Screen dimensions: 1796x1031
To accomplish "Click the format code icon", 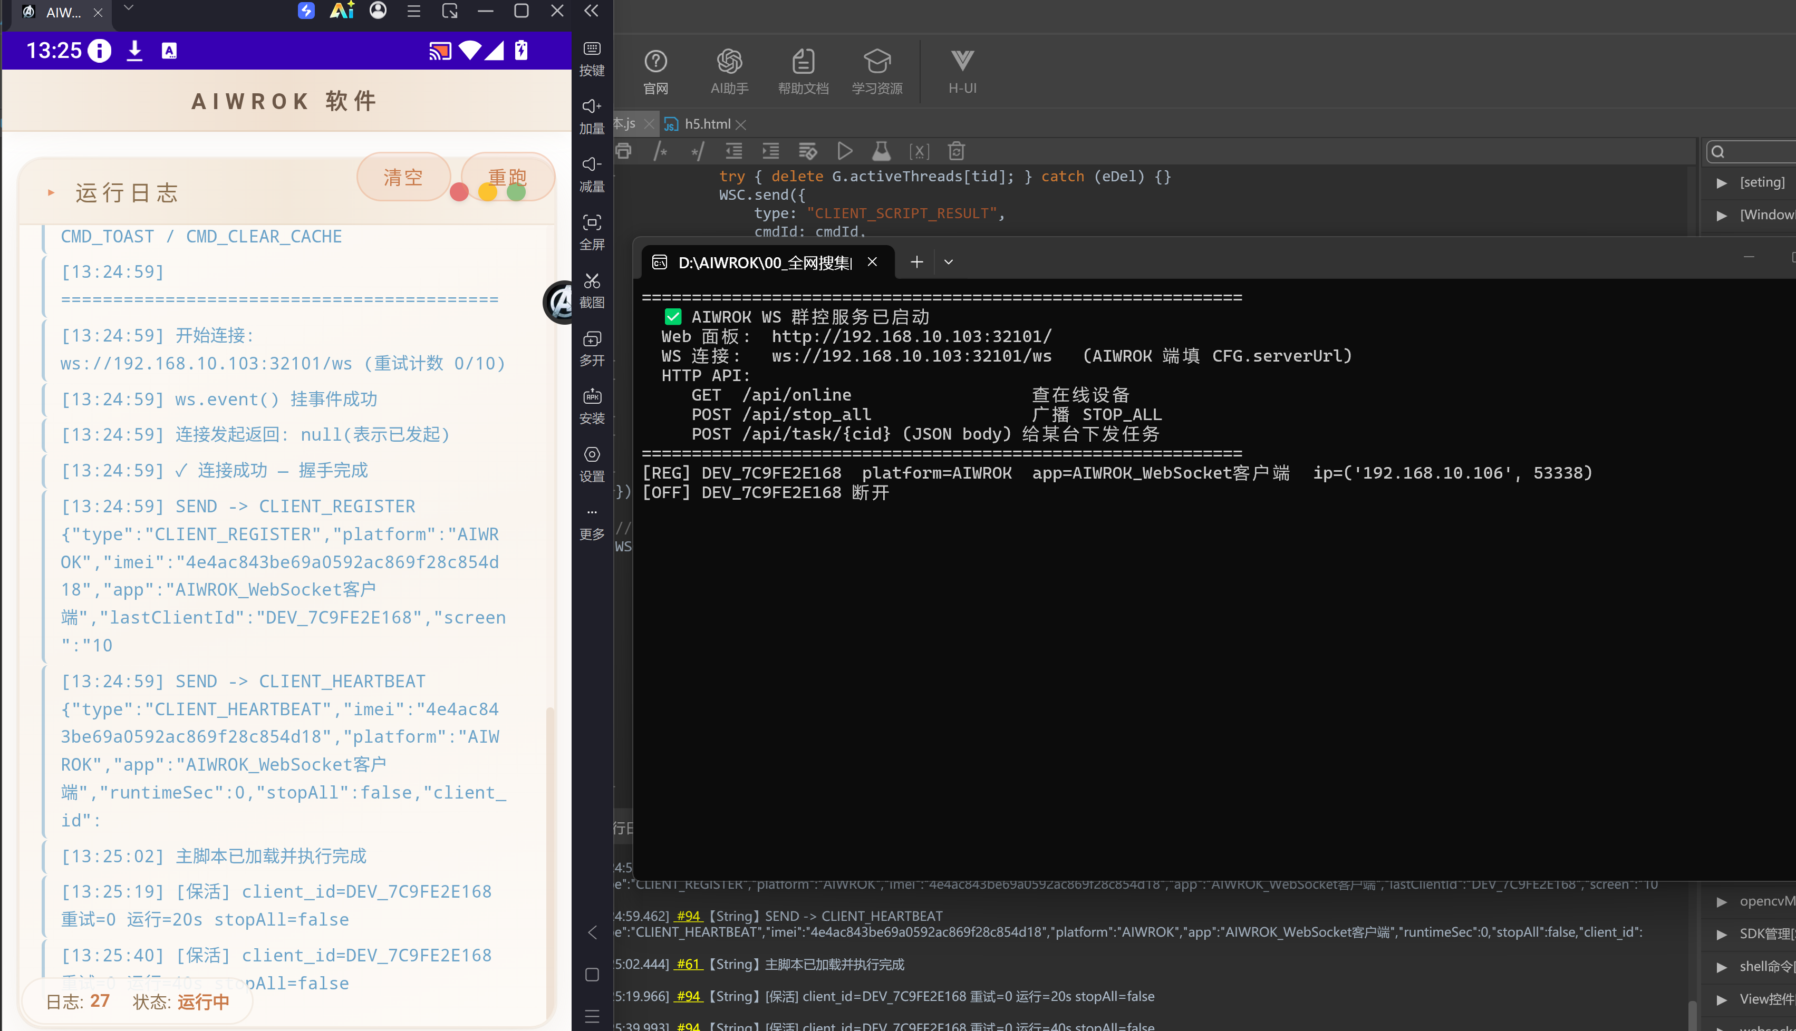I will click(x=807, y=151).
